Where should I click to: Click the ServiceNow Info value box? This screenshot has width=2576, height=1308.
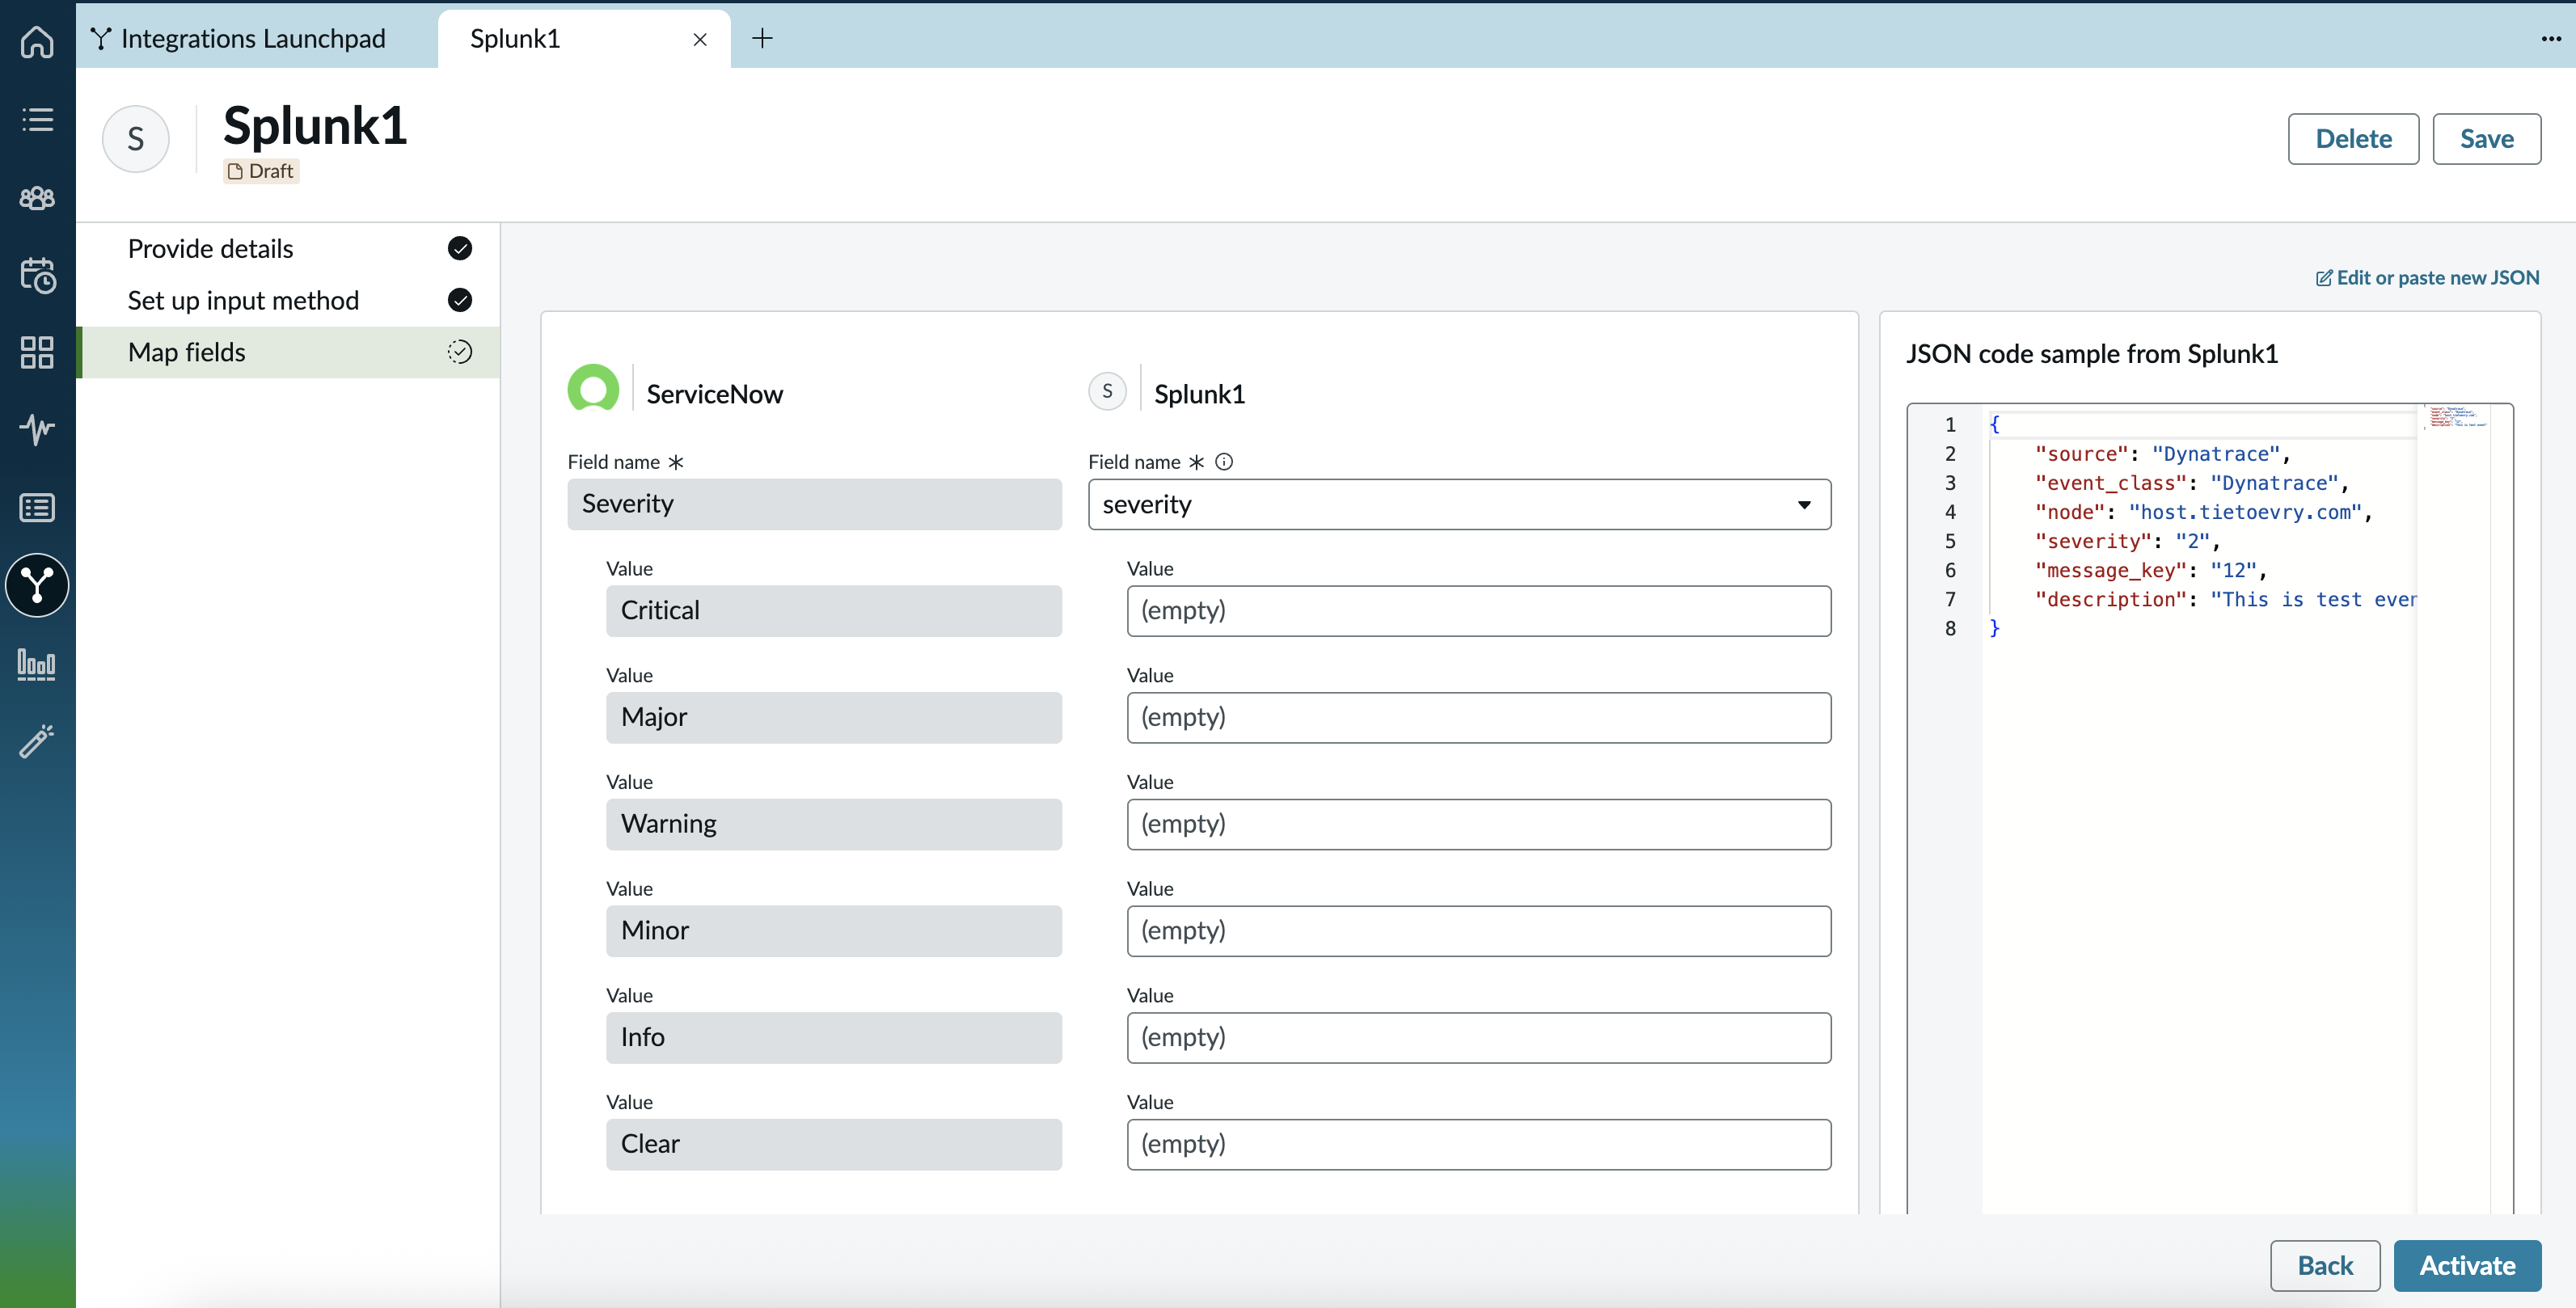(x=833, y=1038)
